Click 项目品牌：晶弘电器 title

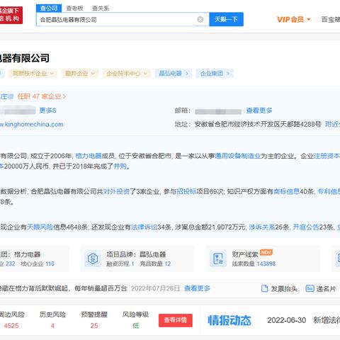(x=136, y=254)
